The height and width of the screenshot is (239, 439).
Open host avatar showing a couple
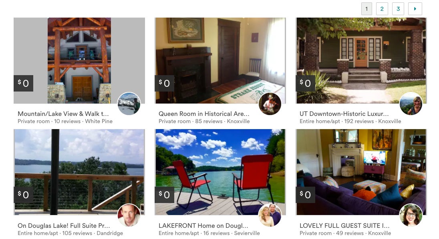pos(270,215)
